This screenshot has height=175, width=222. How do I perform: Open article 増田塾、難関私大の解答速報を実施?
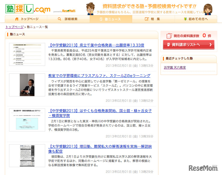click(x=100, y=149)
